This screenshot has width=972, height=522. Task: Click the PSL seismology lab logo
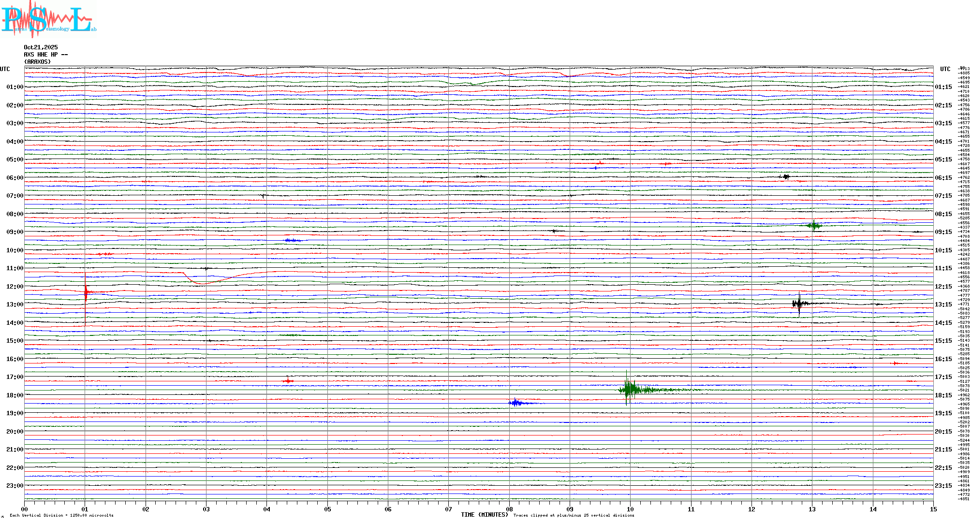(48, 19)
